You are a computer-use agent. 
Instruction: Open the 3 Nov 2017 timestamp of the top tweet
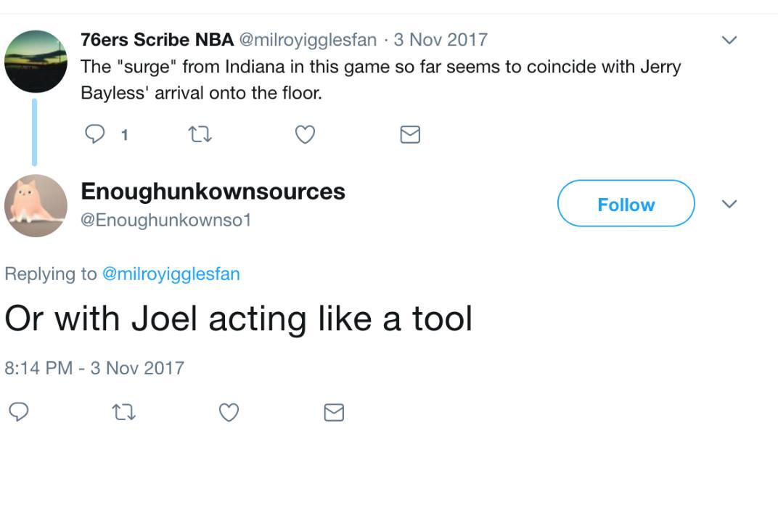click(441, 39)
